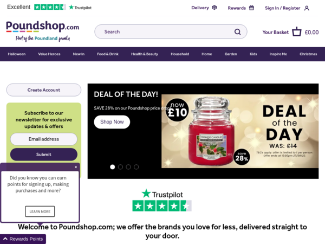
Task: Open the Health & Beauty menu
Action: pos(145,54)
